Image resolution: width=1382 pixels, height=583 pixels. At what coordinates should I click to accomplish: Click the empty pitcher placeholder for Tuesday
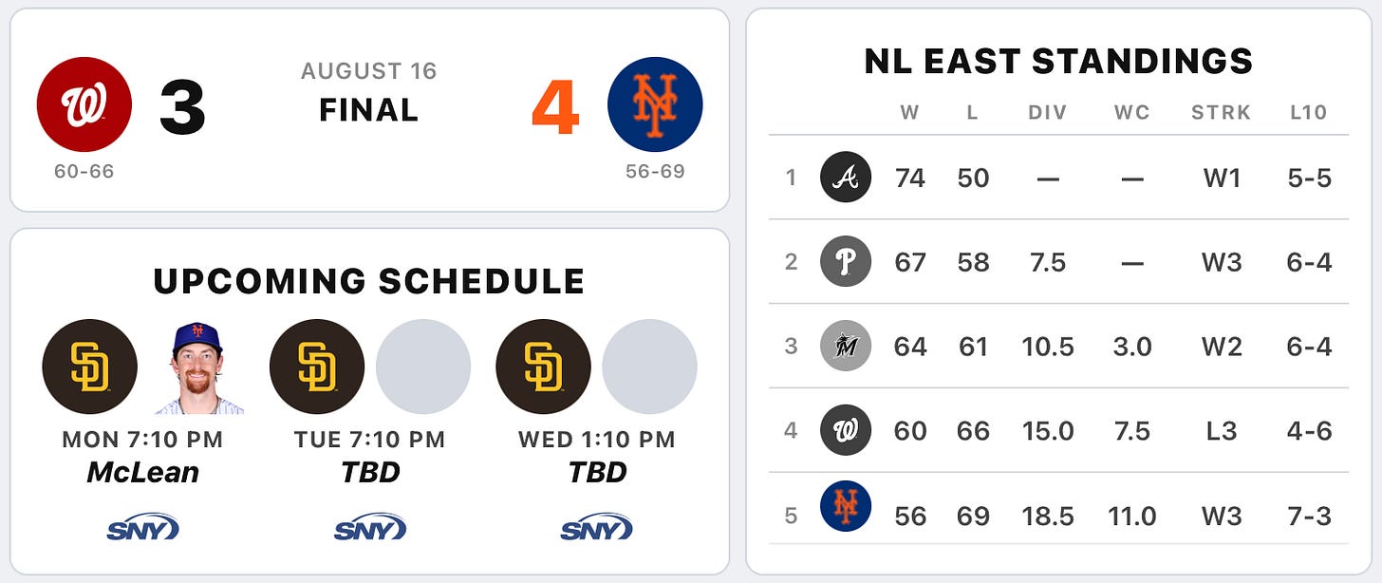tap(423, 367)
